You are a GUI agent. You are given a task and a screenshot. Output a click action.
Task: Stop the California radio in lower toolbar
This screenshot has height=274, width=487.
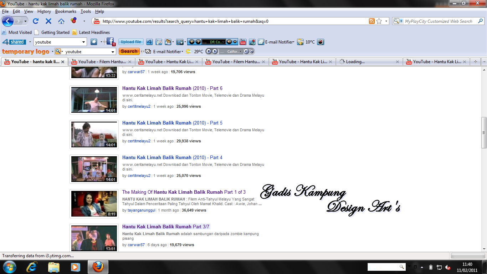(209, 51)
